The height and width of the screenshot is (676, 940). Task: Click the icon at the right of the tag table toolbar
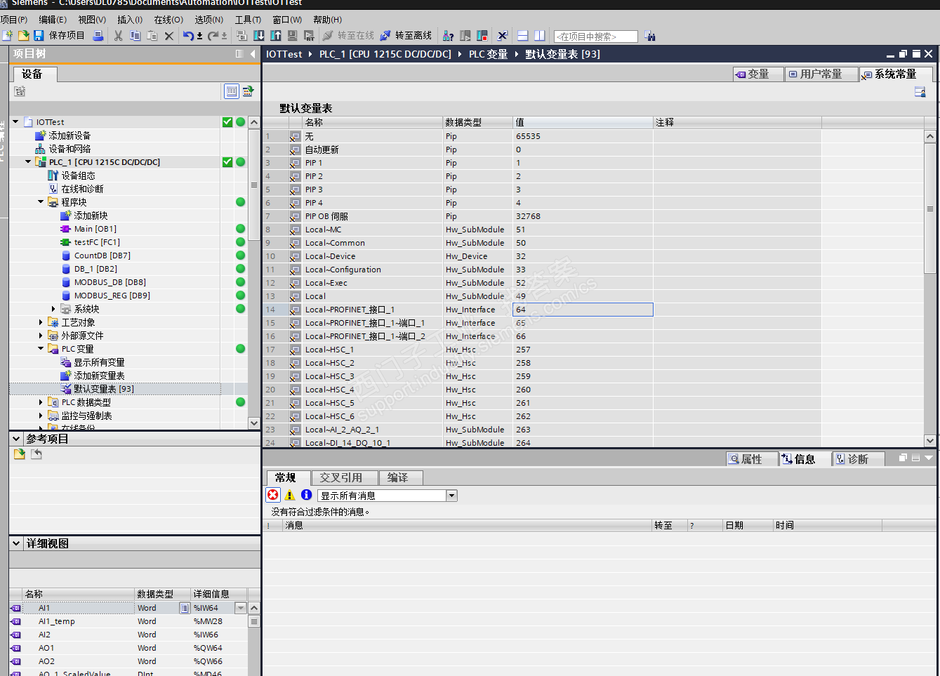pos(920,92)
